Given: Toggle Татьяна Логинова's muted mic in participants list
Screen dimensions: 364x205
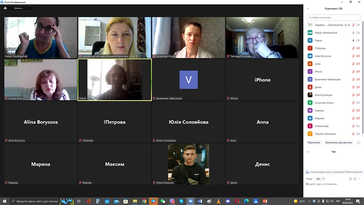Looking at the screenshot, I should [x=353, y=134].
